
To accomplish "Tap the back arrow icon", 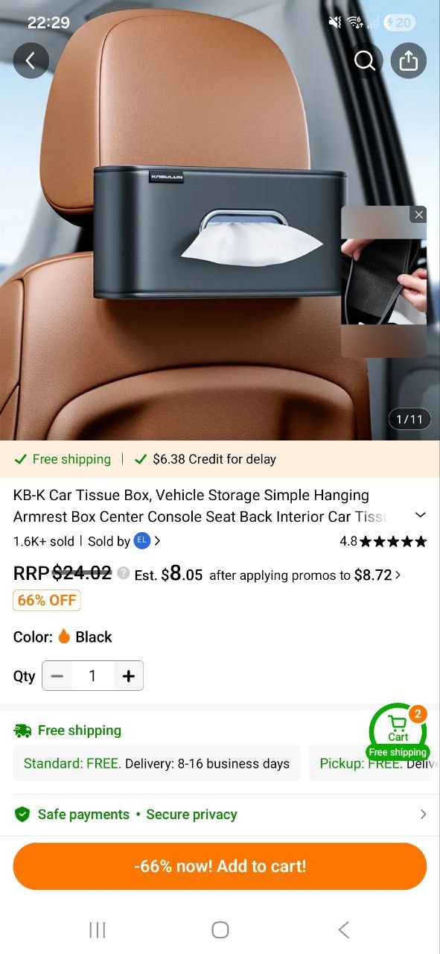I will click(31, 60).
